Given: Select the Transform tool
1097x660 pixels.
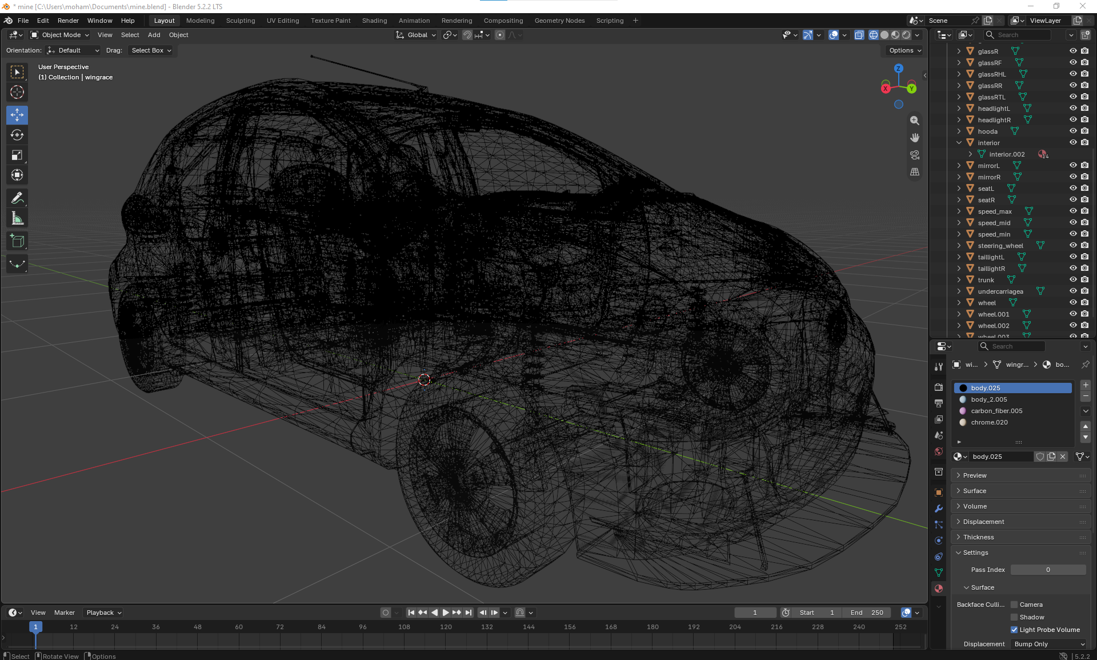Looking at the screenshot, I should [x=17, y=175].
